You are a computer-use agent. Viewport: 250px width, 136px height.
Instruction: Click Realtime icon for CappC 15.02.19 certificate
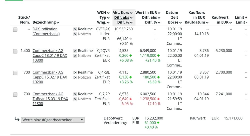pyautogui.click(x=75, y=73)
